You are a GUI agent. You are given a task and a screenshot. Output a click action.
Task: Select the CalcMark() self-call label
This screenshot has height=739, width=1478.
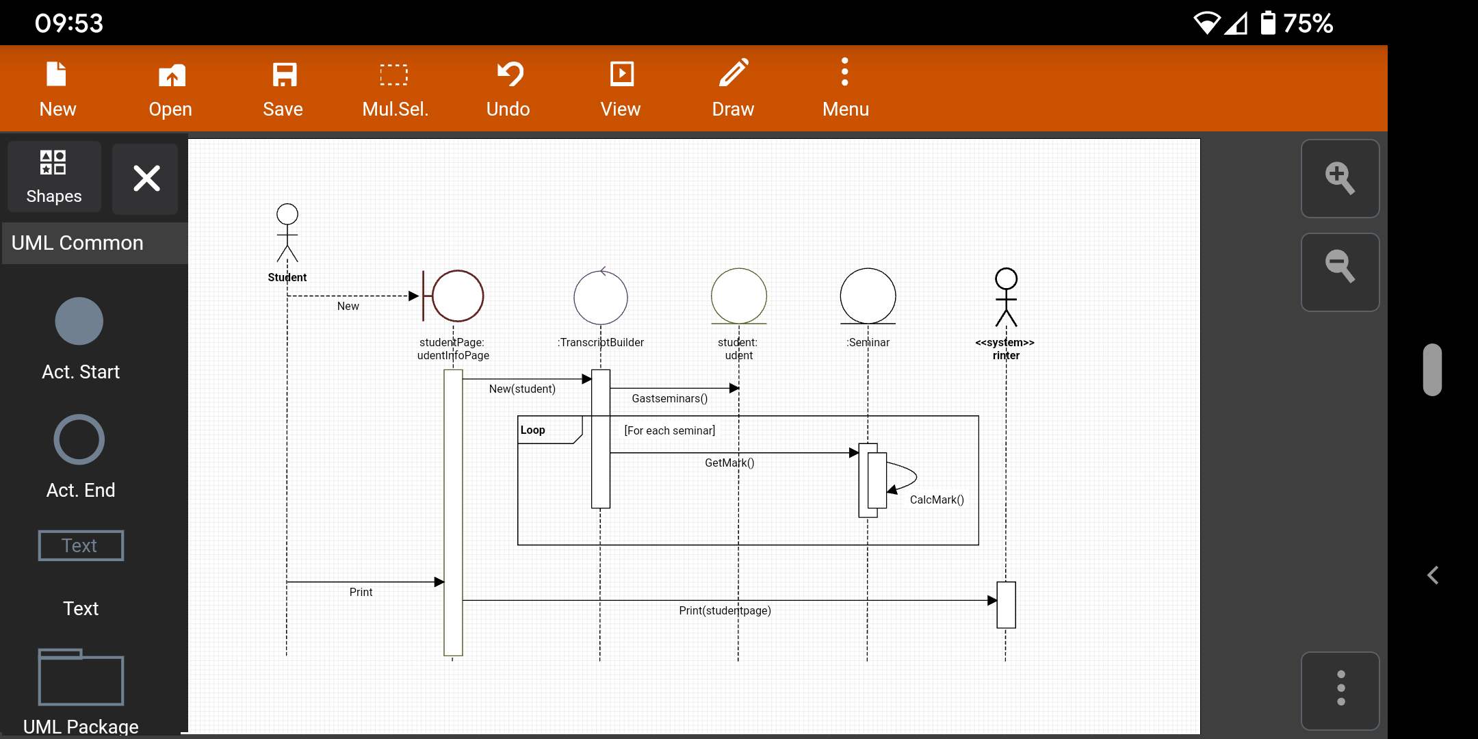(x=937, y=500)
